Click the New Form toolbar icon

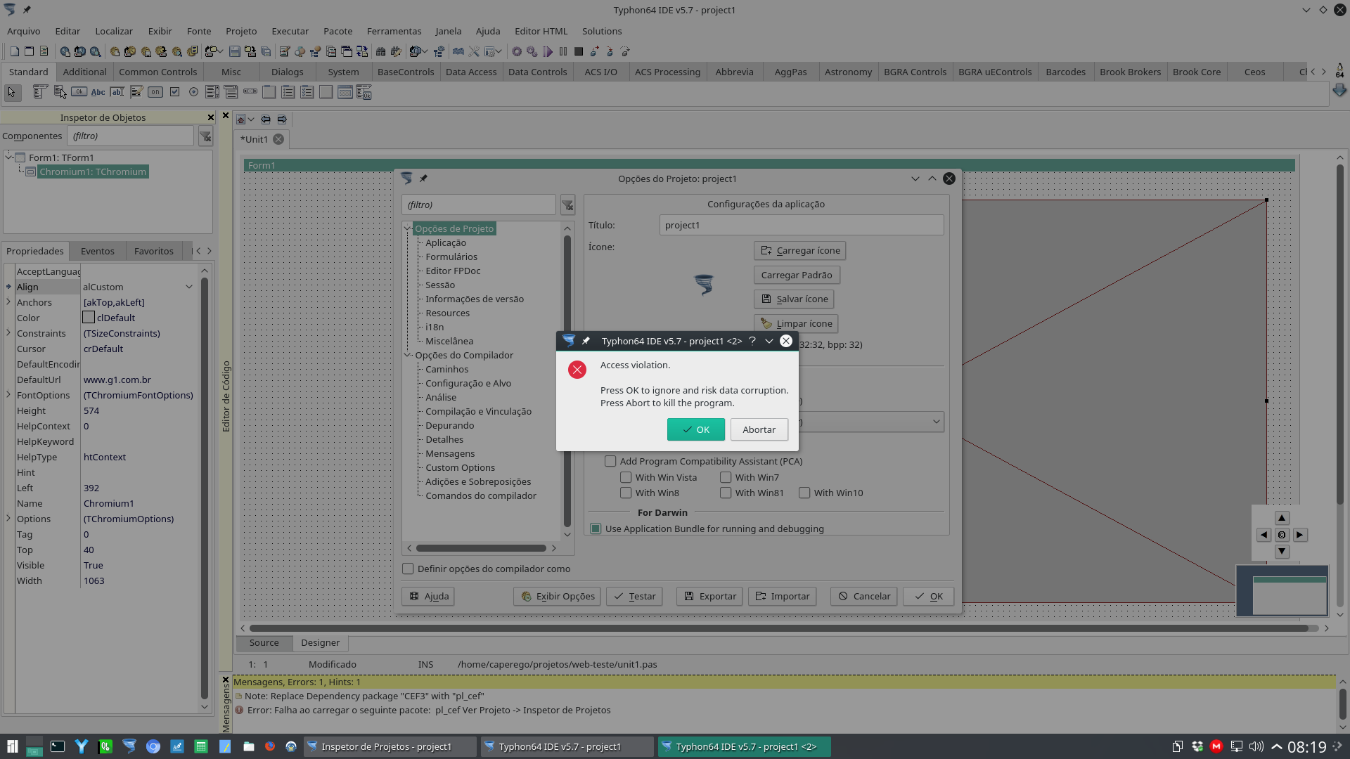29,51
